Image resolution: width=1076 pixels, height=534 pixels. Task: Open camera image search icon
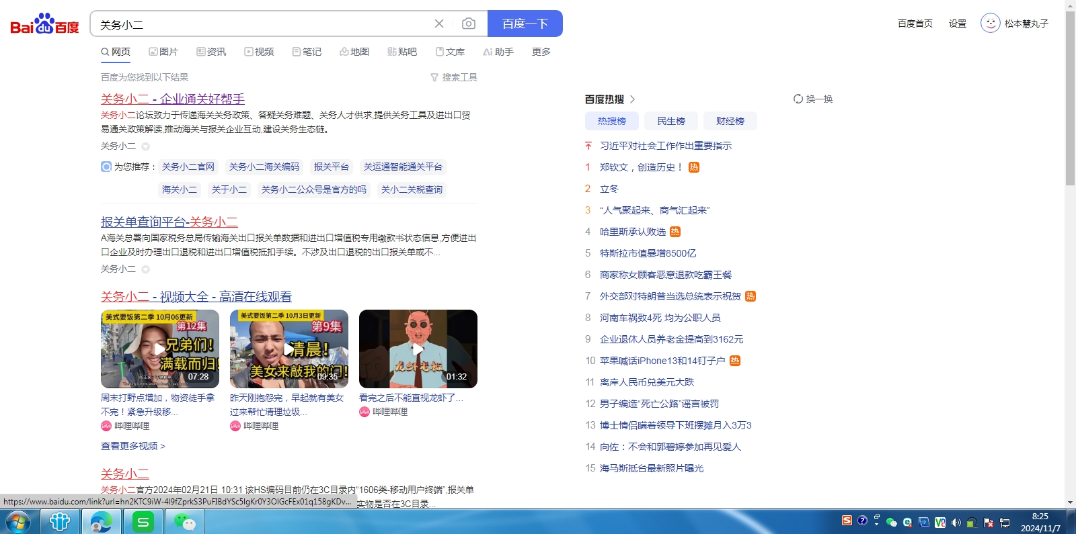[469, 24]
